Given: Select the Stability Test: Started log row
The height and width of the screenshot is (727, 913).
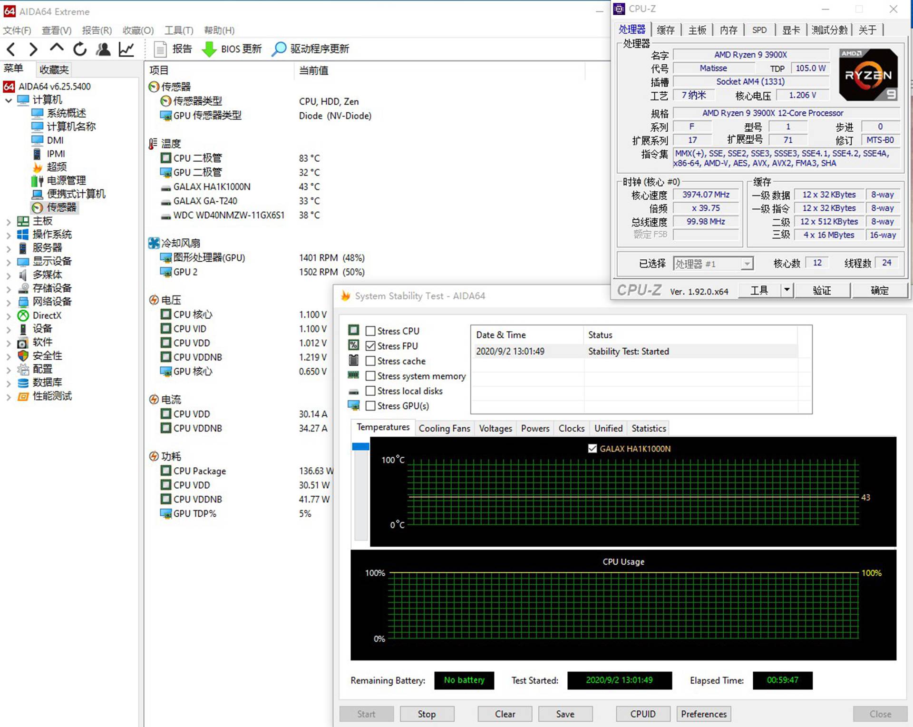Looking at the screenshot, I should coord(636,351).
